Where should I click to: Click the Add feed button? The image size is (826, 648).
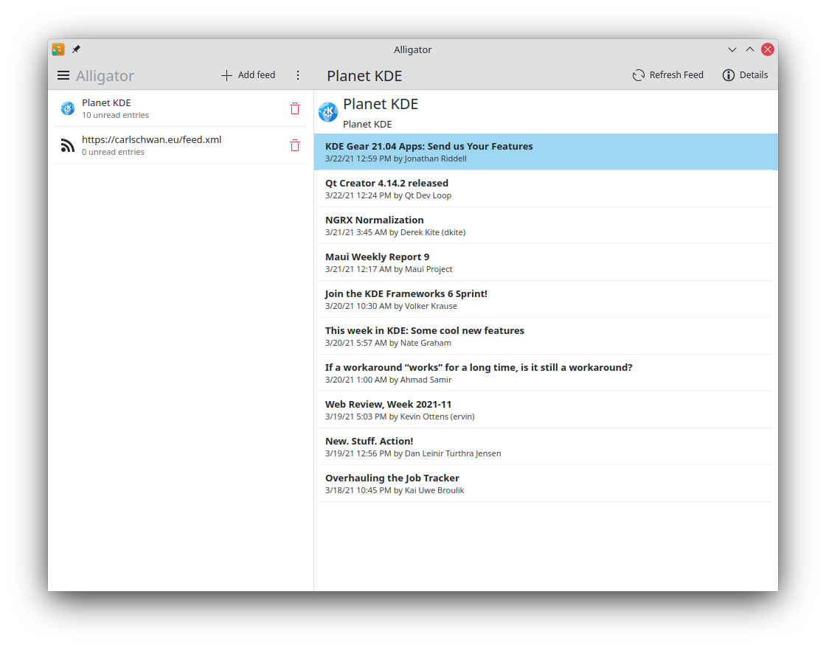pyautogui.click(x=249, y=75)
